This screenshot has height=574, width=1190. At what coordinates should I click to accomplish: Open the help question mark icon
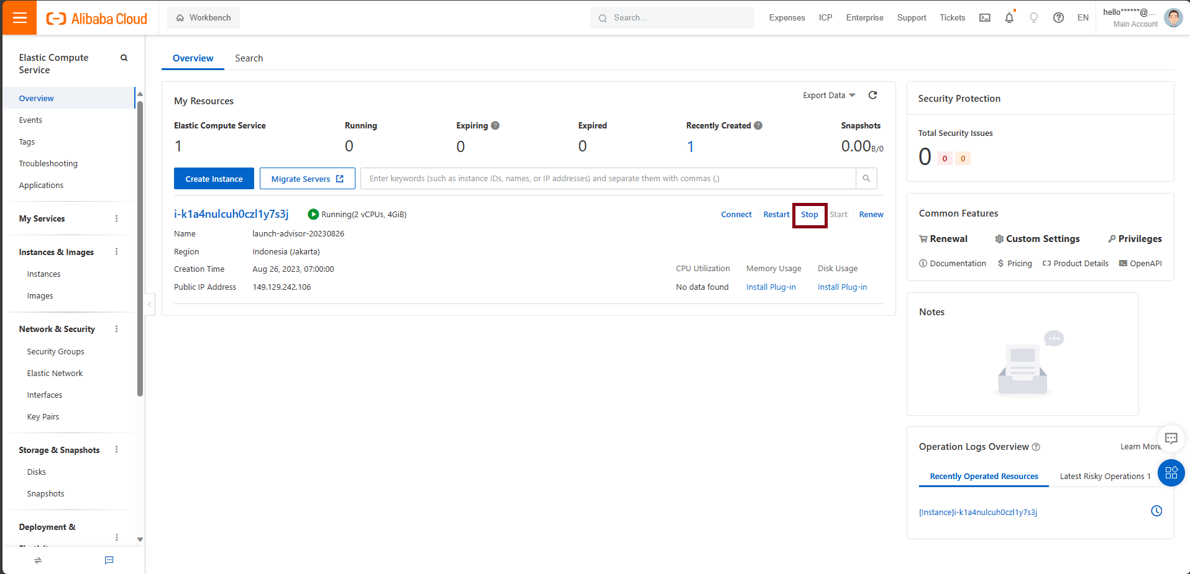click(1058, 18)
